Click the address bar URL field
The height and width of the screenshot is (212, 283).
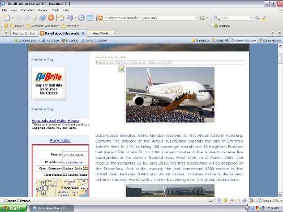(x=148, y=18)
